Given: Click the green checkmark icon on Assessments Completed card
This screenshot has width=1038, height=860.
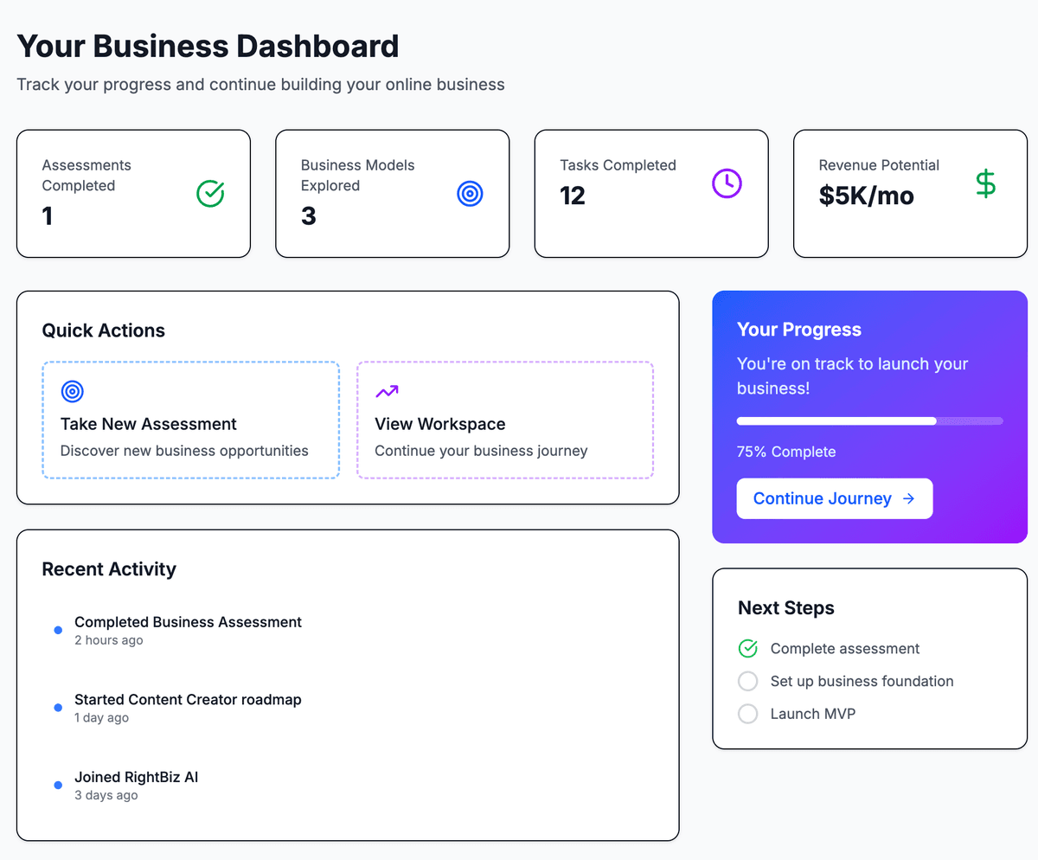Looking at the screenshot, I should (210, 194).
